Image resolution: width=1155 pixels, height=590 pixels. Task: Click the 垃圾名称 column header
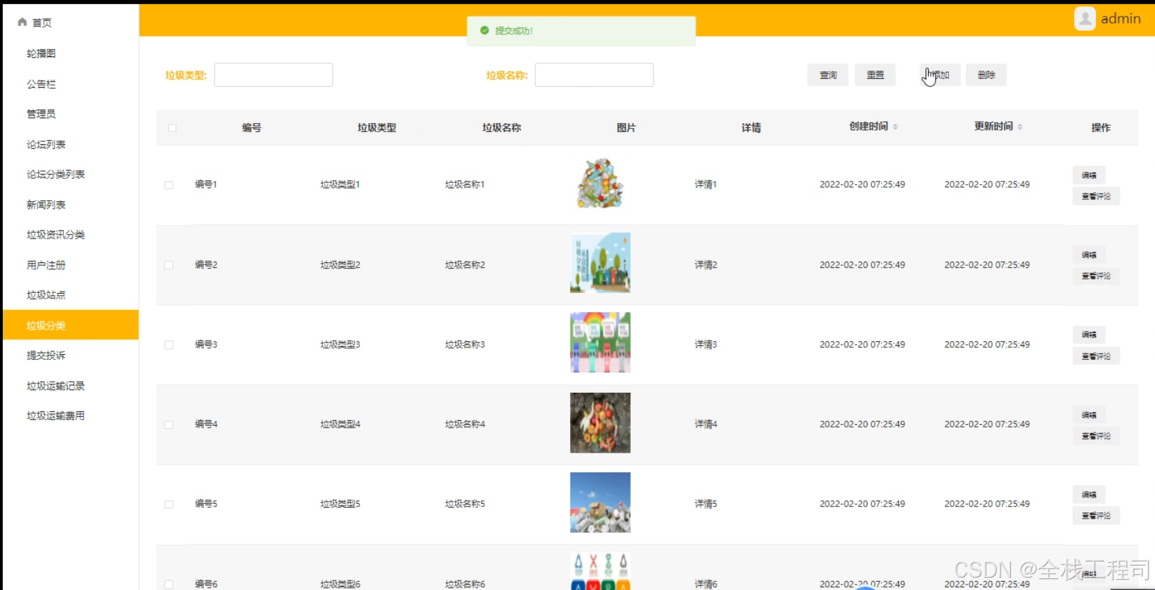[x=501, y=128]
